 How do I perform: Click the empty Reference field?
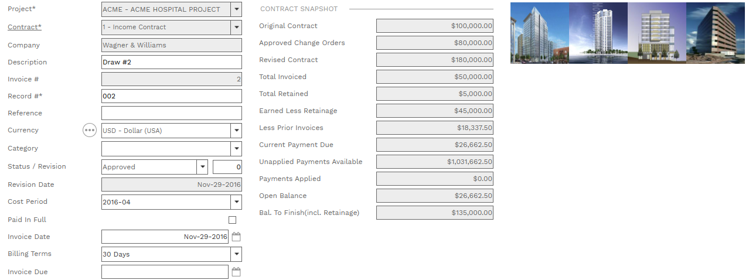[171, 113]
